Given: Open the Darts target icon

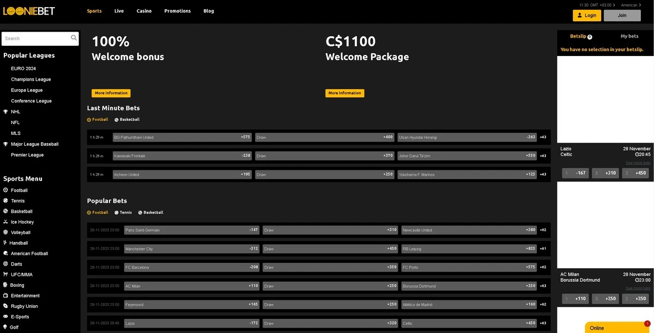Looking at the screenshot, I should (5, 264).
